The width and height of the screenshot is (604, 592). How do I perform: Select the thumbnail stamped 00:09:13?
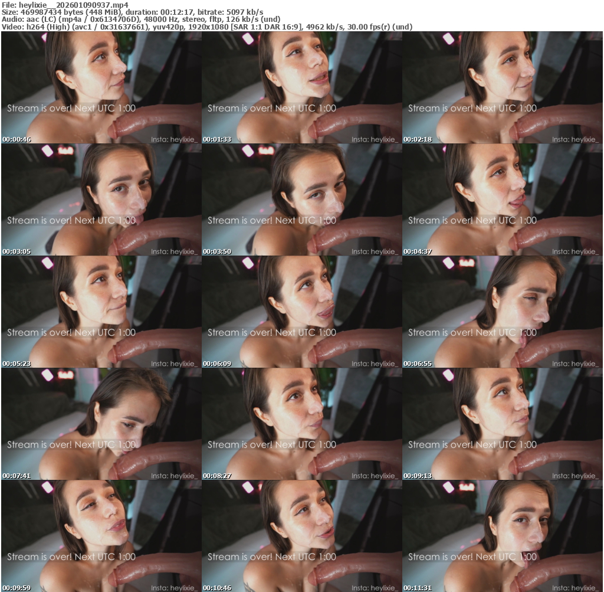click(x=503, y=424)
